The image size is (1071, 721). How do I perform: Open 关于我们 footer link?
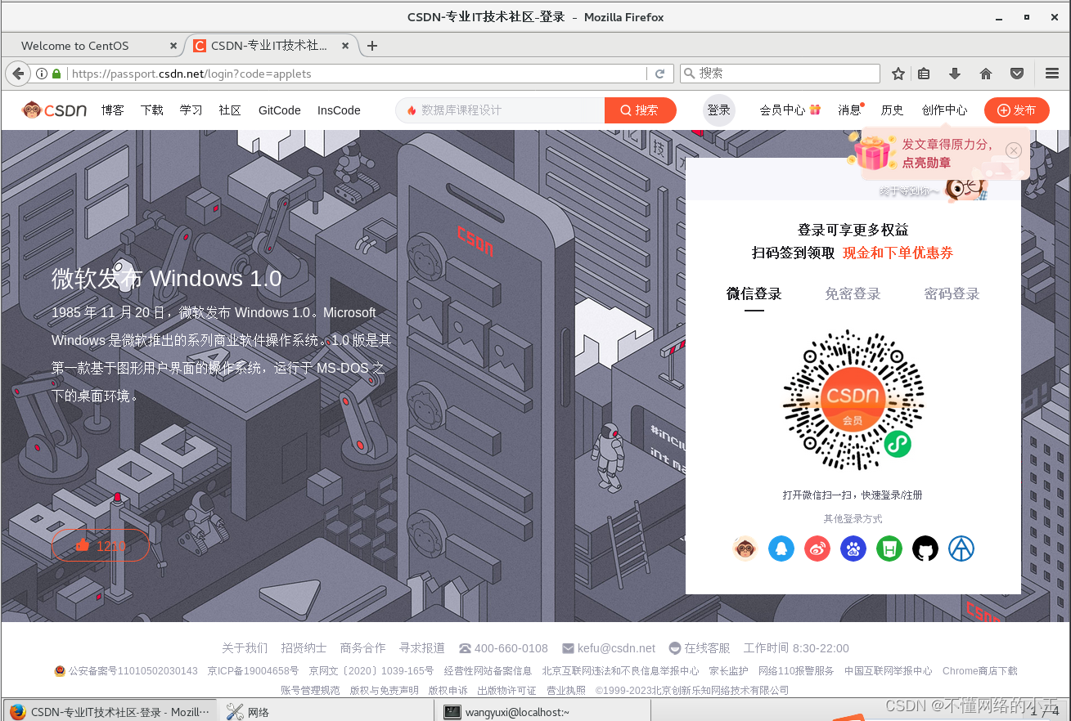(x=245, y=648)
